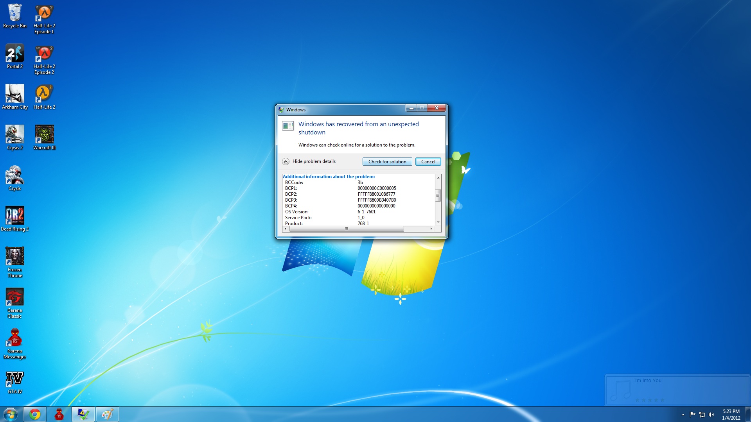Screen dimensions: 751x422
Task: Open the Recycle Bin desktop icon
Action: point(15,16)
